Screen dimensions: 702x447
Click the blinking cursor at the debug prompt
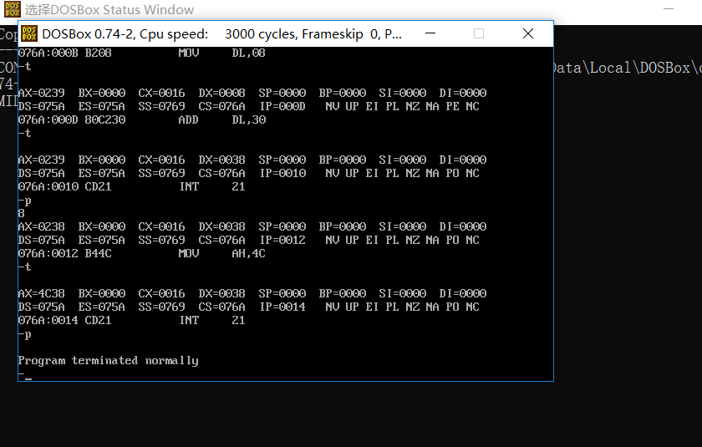coord(28,378)
